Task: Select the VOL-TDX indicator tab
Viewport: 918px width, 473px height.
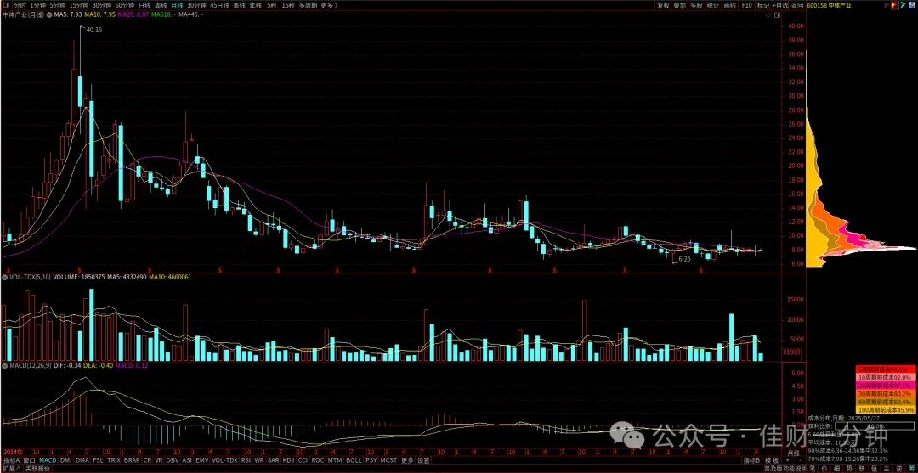Action: tap(224, 460)
